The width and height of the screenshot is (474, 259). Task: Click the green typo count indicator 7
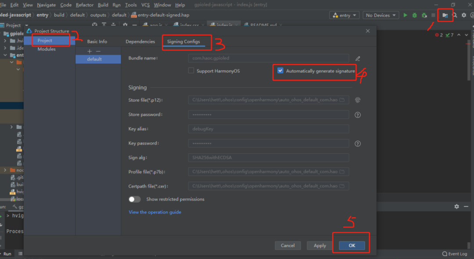click(x=449, y=35)
